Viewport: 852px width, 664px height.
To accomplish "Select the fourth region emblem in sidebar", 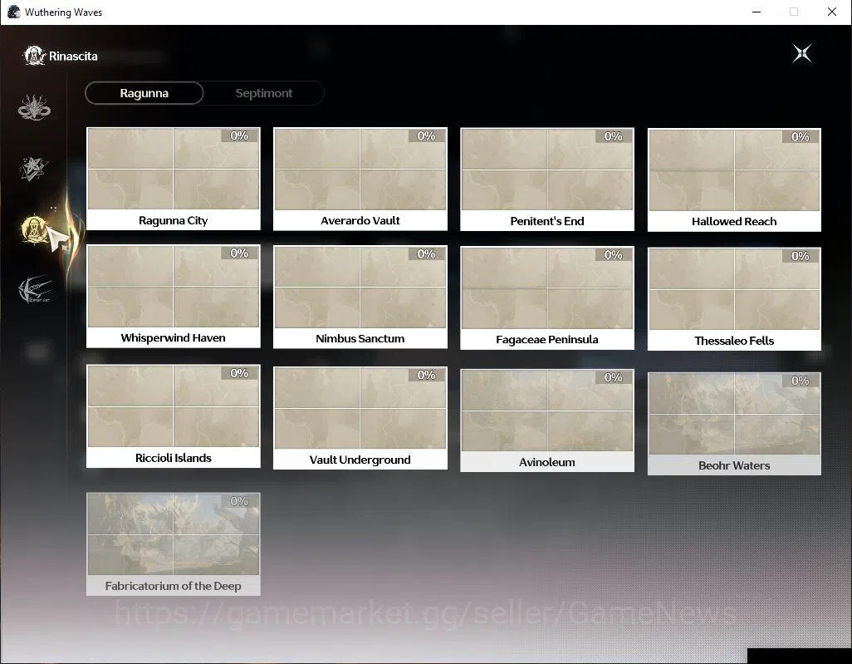I will 35,289.
